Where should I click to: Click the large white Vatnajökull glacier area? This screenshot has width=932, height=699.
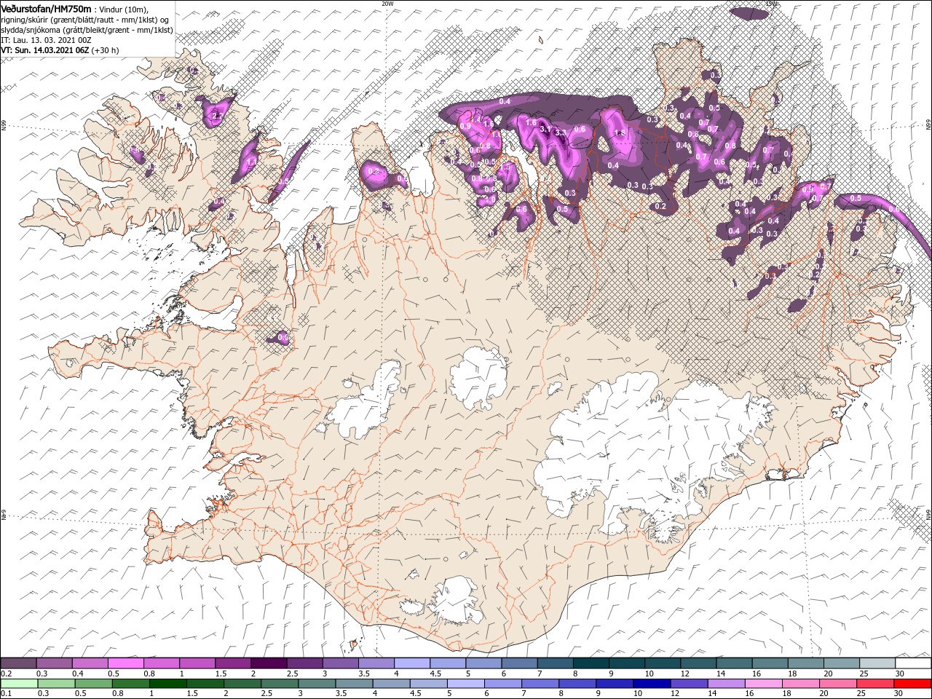(x=641, y=444)
